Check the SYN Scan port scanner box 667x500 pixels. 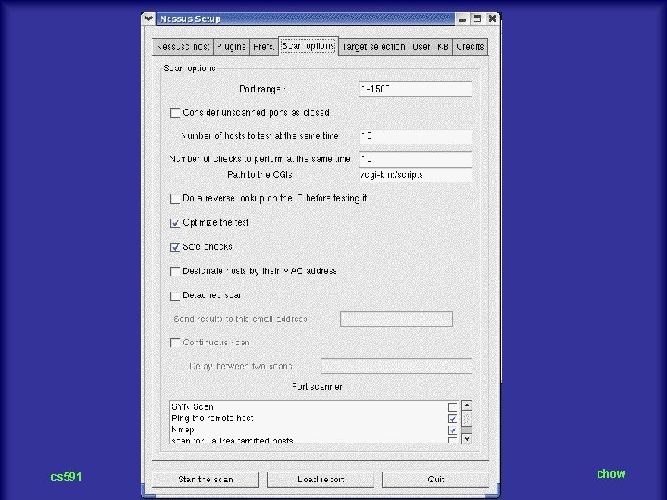tap(453, 407)
